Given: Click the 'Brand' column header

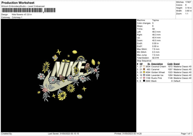Looking at the screenshot, I should point(177,64).
